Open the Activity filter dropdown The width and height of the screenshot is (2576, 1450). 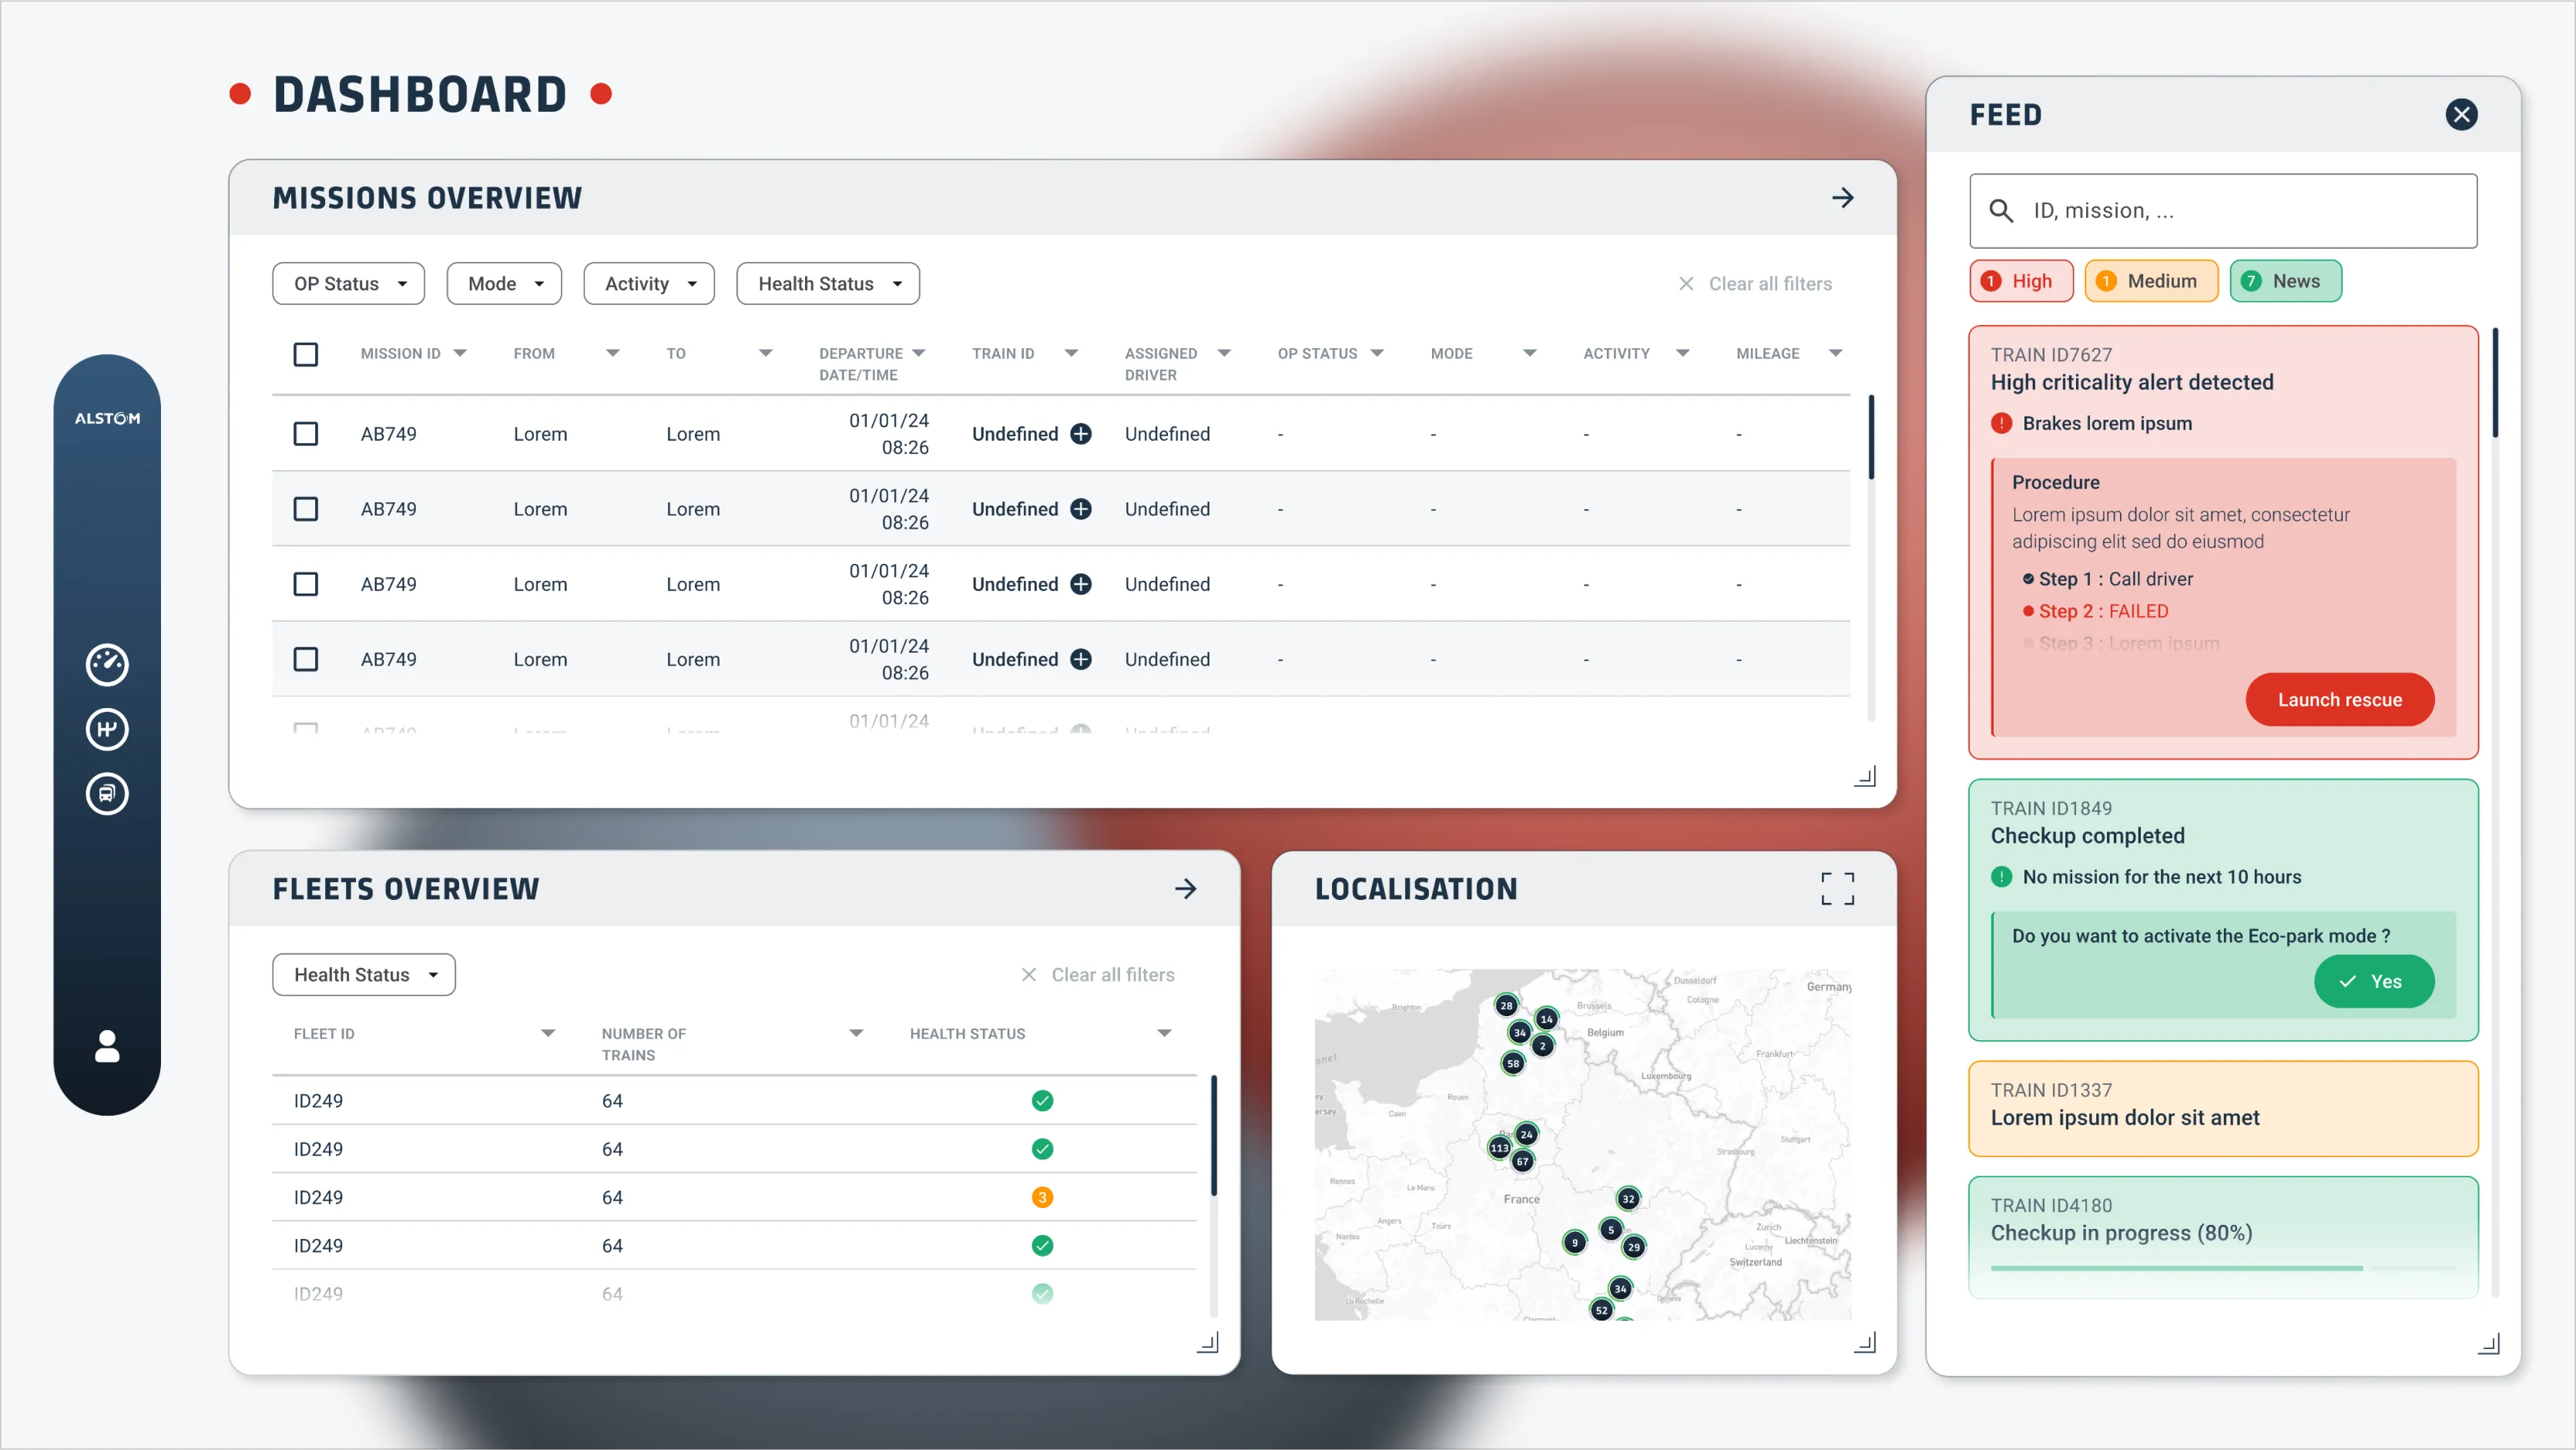pos(648,284)
